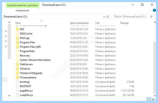Select the MSI folder name
Viewport: 158px width, 103px height.
(x=22, y=29)
